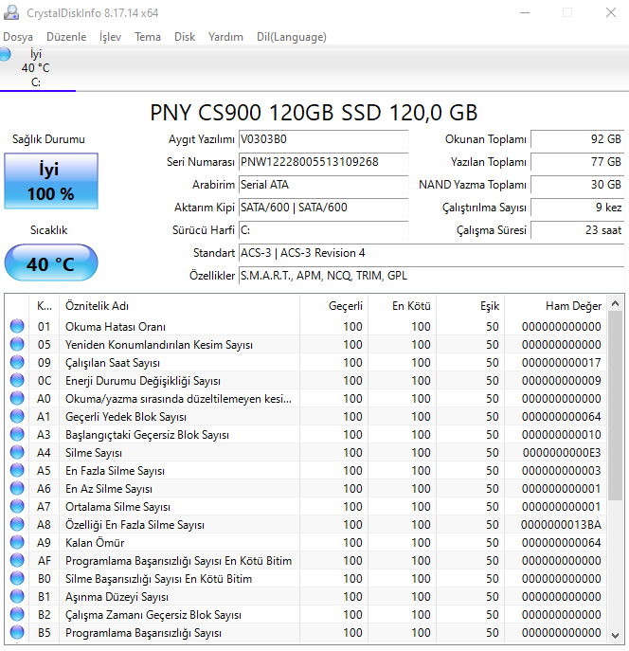This screenshot has width=629, height=651.
Task: Click Yazılan Toplamı value 77 GB
Action: click(x=578, y=162)
